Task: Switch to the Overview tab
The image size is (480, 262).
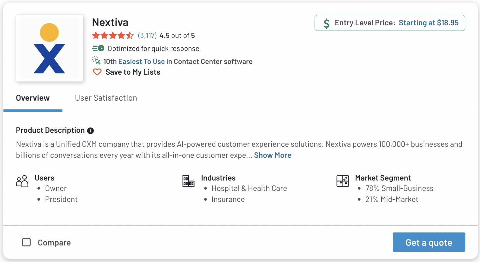Action: 33,98
